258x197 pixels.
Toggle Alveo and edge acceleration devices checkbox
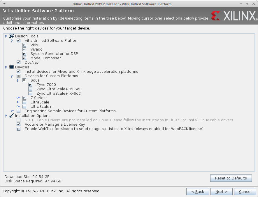(x=18, y=71)
